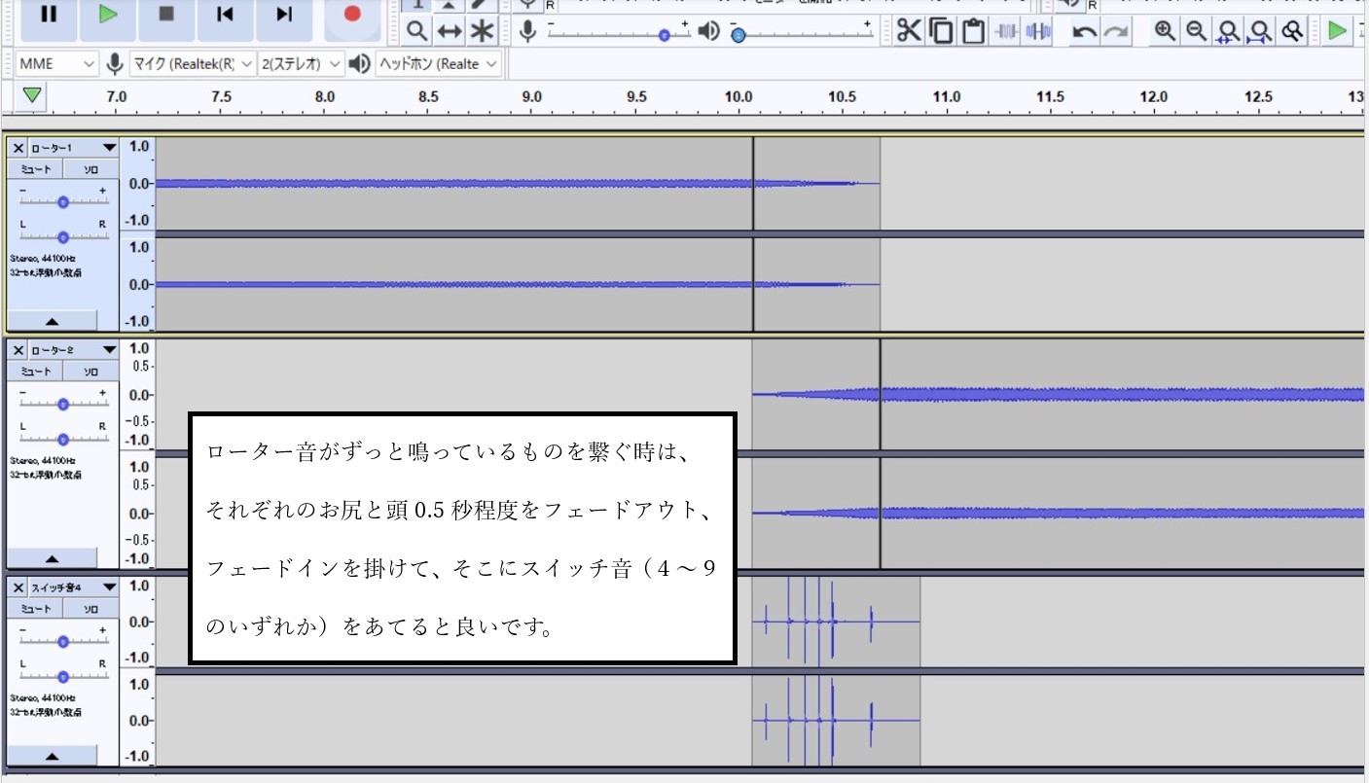The height and width of the screenshot is (783, 1369).
Task: Click the スイッチ音4 upper channel waveform clip
Action: 836,622
